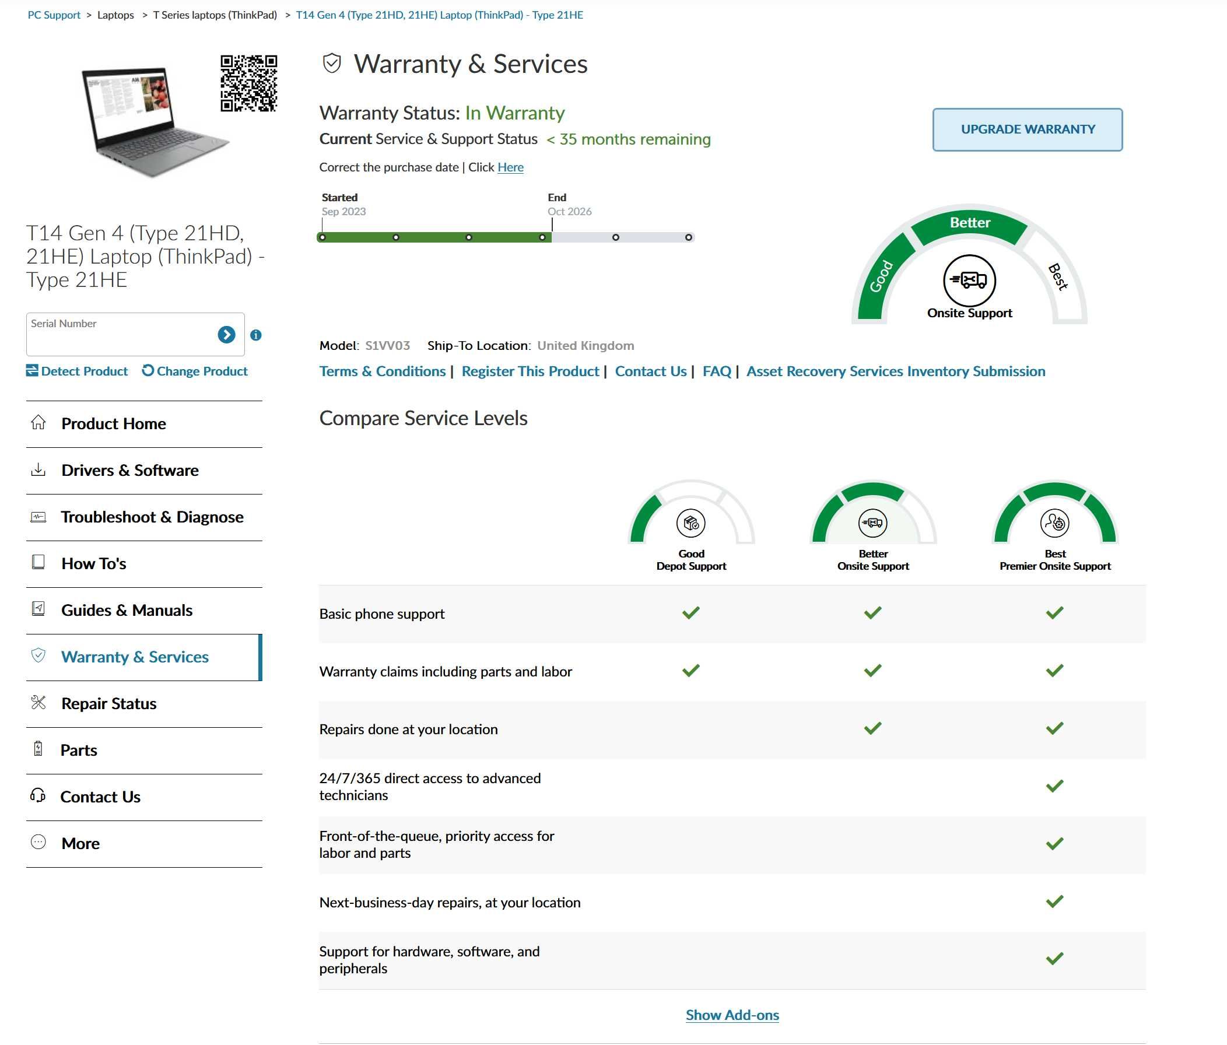The height and width of the screenshot is (1045, 1227).
Task: Click the Repairs done at your location label
Action: (x=409, y=730)
